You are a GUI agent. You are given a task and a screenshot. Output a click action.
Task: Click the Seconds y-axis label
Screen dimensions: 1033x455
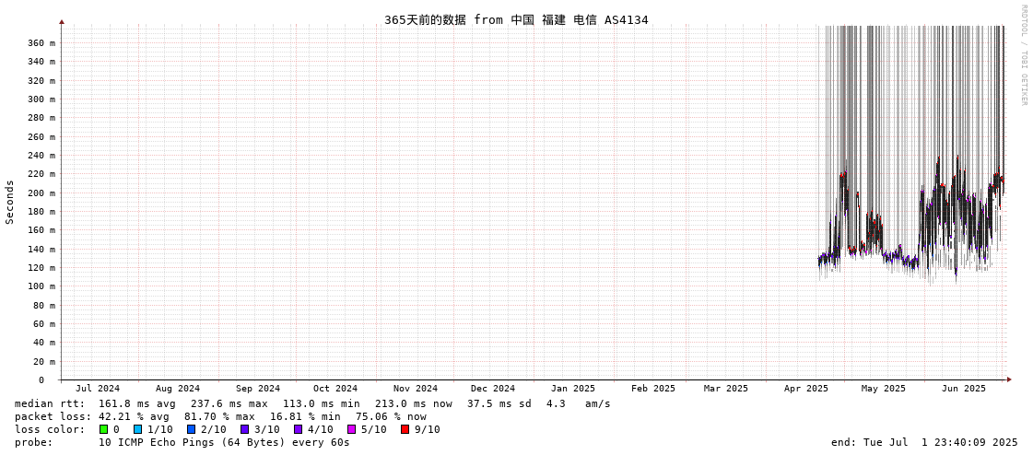10,202
